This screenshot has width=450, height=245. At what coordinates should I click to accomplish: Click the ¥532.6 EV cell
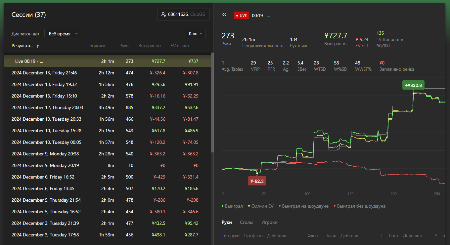pos(192,107)
